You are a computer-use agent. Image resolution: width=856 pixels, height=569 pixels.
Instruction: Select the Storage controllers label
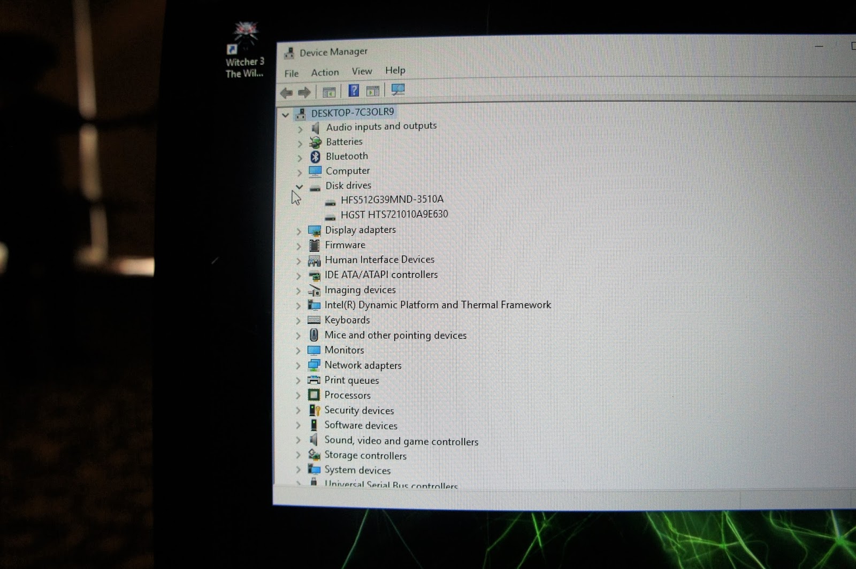click(365, 455)
